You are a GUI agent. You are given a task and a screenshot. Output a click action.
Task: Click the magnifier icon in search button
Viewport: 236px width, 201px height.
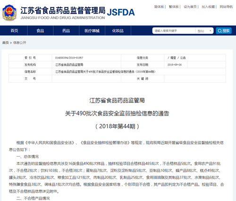[220, 31]
